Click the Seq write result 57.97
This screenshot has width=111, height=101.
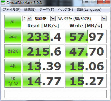tap(86, 36)
